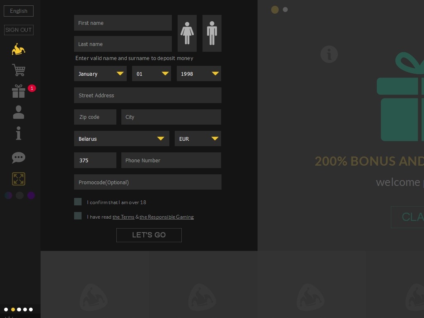Select the purple theme color swatch
The width and height of the screenshot is (424, 318).
31,195
